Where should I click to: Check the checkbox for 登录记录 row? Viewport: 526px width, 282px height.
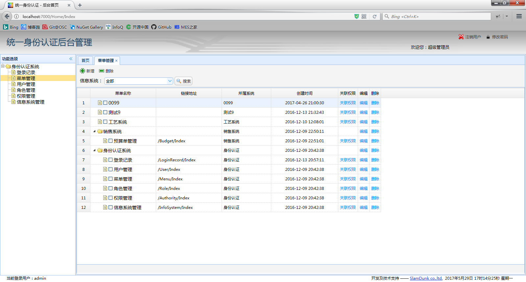[110, 160]
